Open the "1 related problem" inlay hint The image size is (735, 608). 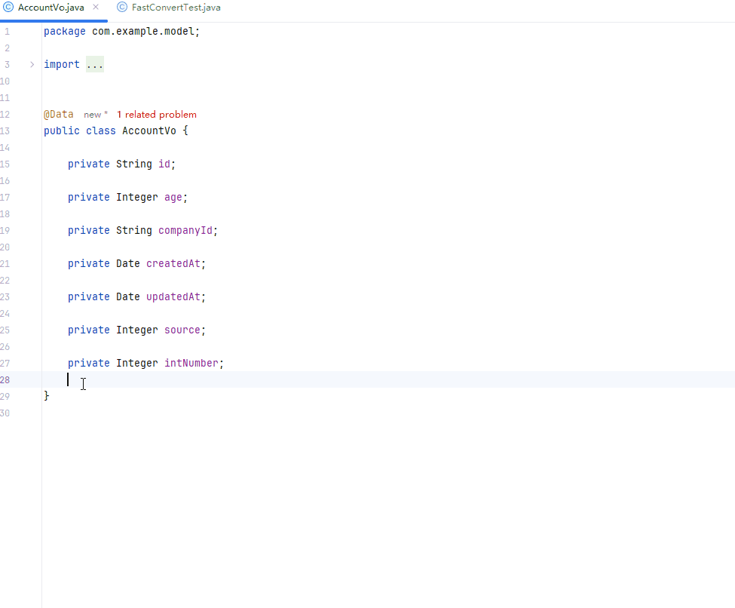click(x=157, y=115)
